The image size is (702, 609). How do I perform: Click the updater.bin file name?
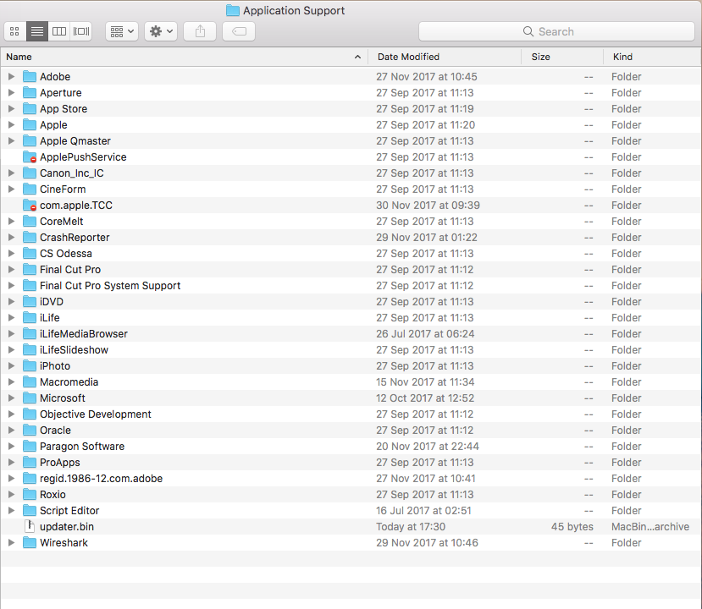point(67,527)
